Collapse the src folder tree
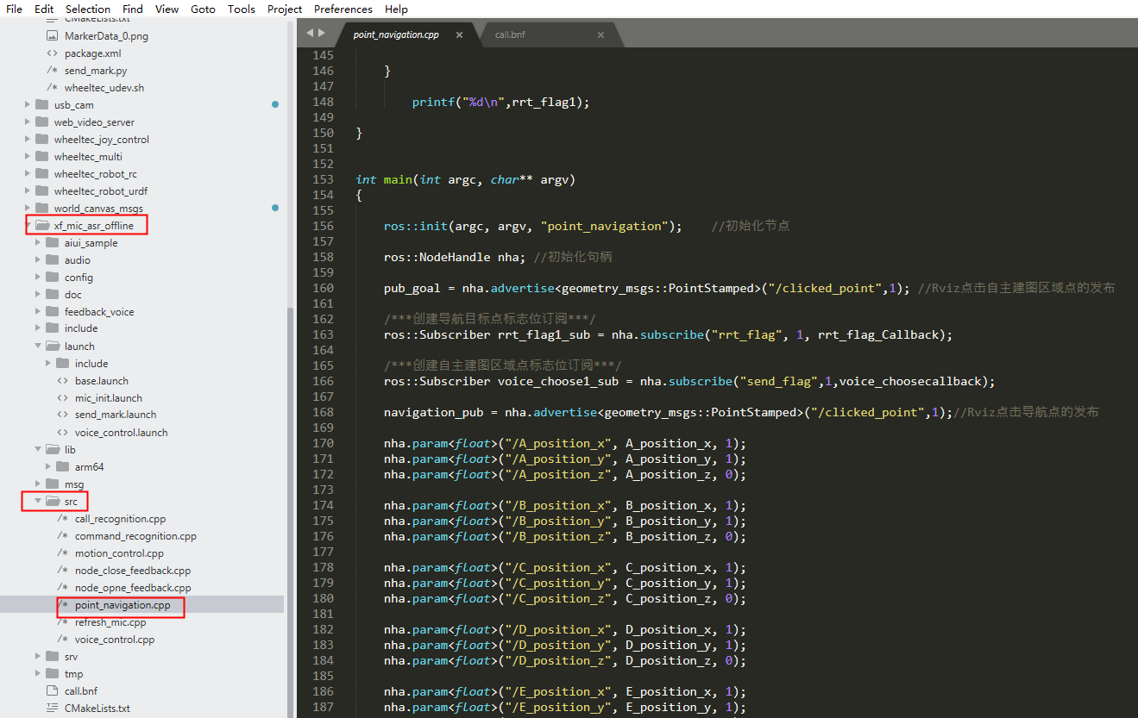The width and height of the screenshot is (1138, 718). pos(38,502)
